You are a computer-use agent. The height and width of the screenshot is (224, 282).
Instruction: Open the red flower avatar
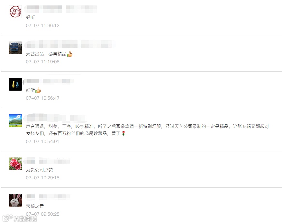pos(15,164)
